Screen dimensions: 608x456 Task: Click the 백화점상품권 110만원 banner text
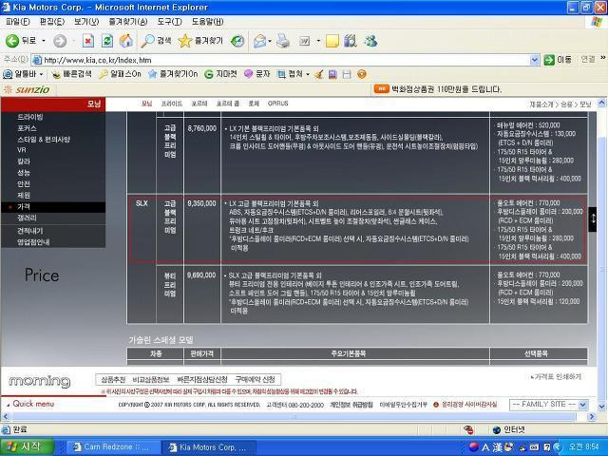[446, 89]
